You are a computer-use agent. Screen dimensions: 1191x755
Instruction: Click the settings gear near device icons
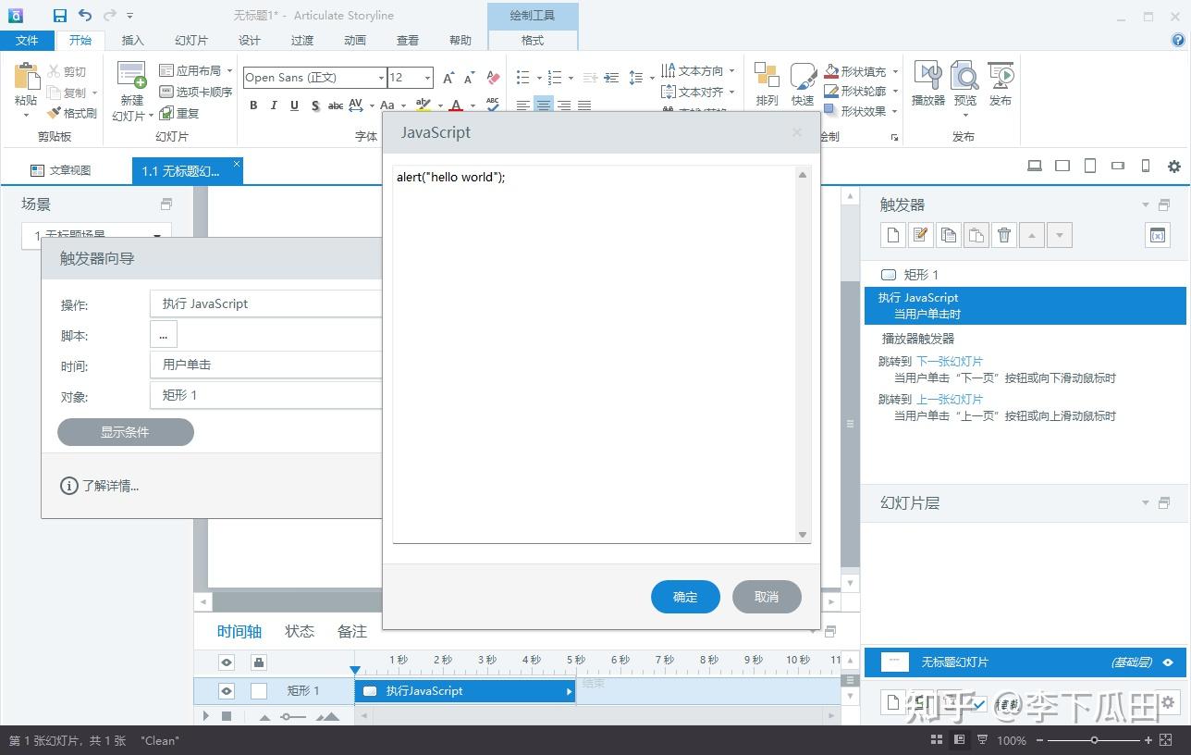click(x=1173, y=167)
